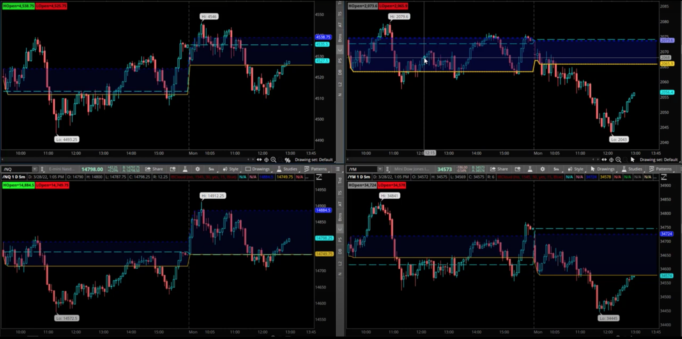Toggle the DB side panel on lower chart
The height and width of the screenshot is (339, 682).
click(340, 252)
